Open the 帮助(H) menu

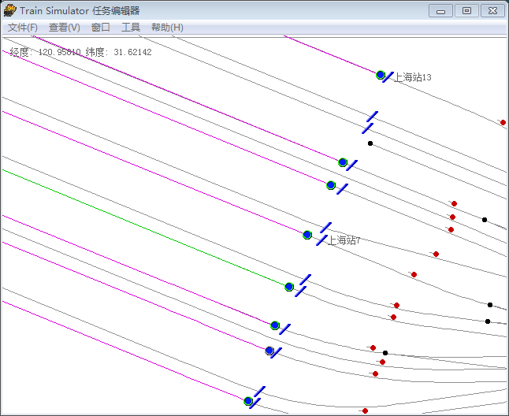[x=167, y=28]
